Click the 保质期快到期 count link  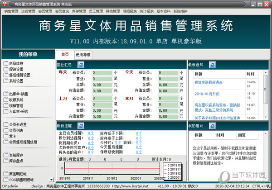tap(139, 152)
